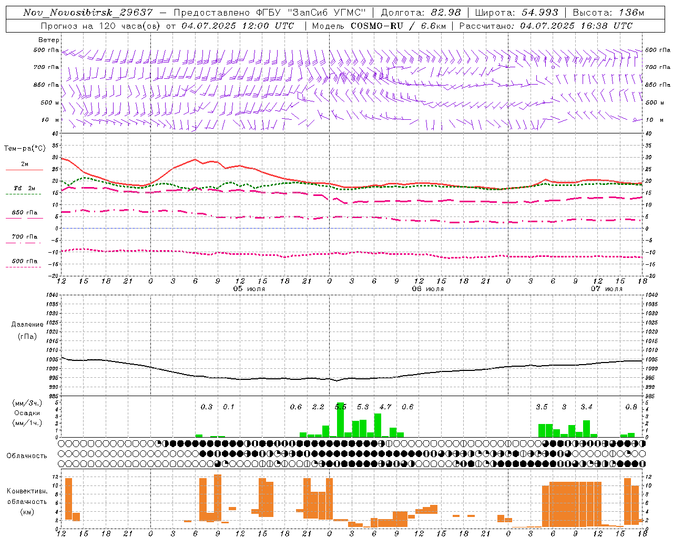Viewport: 673px width, 538px height.
Task: Click the Td 2м dew point legend label
Action: coord(25,188)
